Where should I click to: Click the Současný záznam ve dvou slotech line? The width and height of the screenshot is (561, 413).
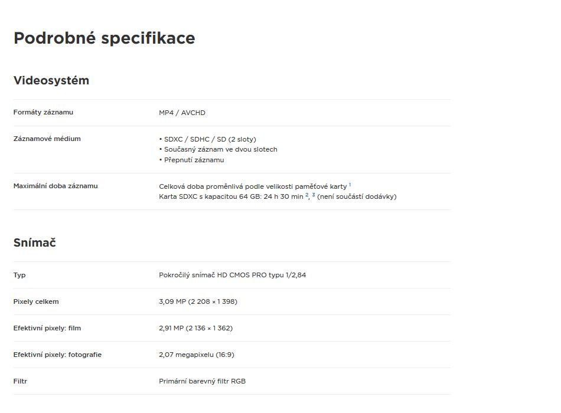tap(218, 149)
